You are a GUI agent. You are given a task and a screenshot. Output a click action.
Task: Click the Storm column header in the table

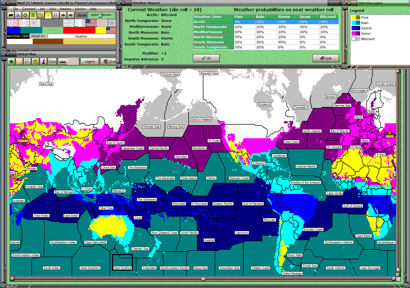[x=288, y=17]
